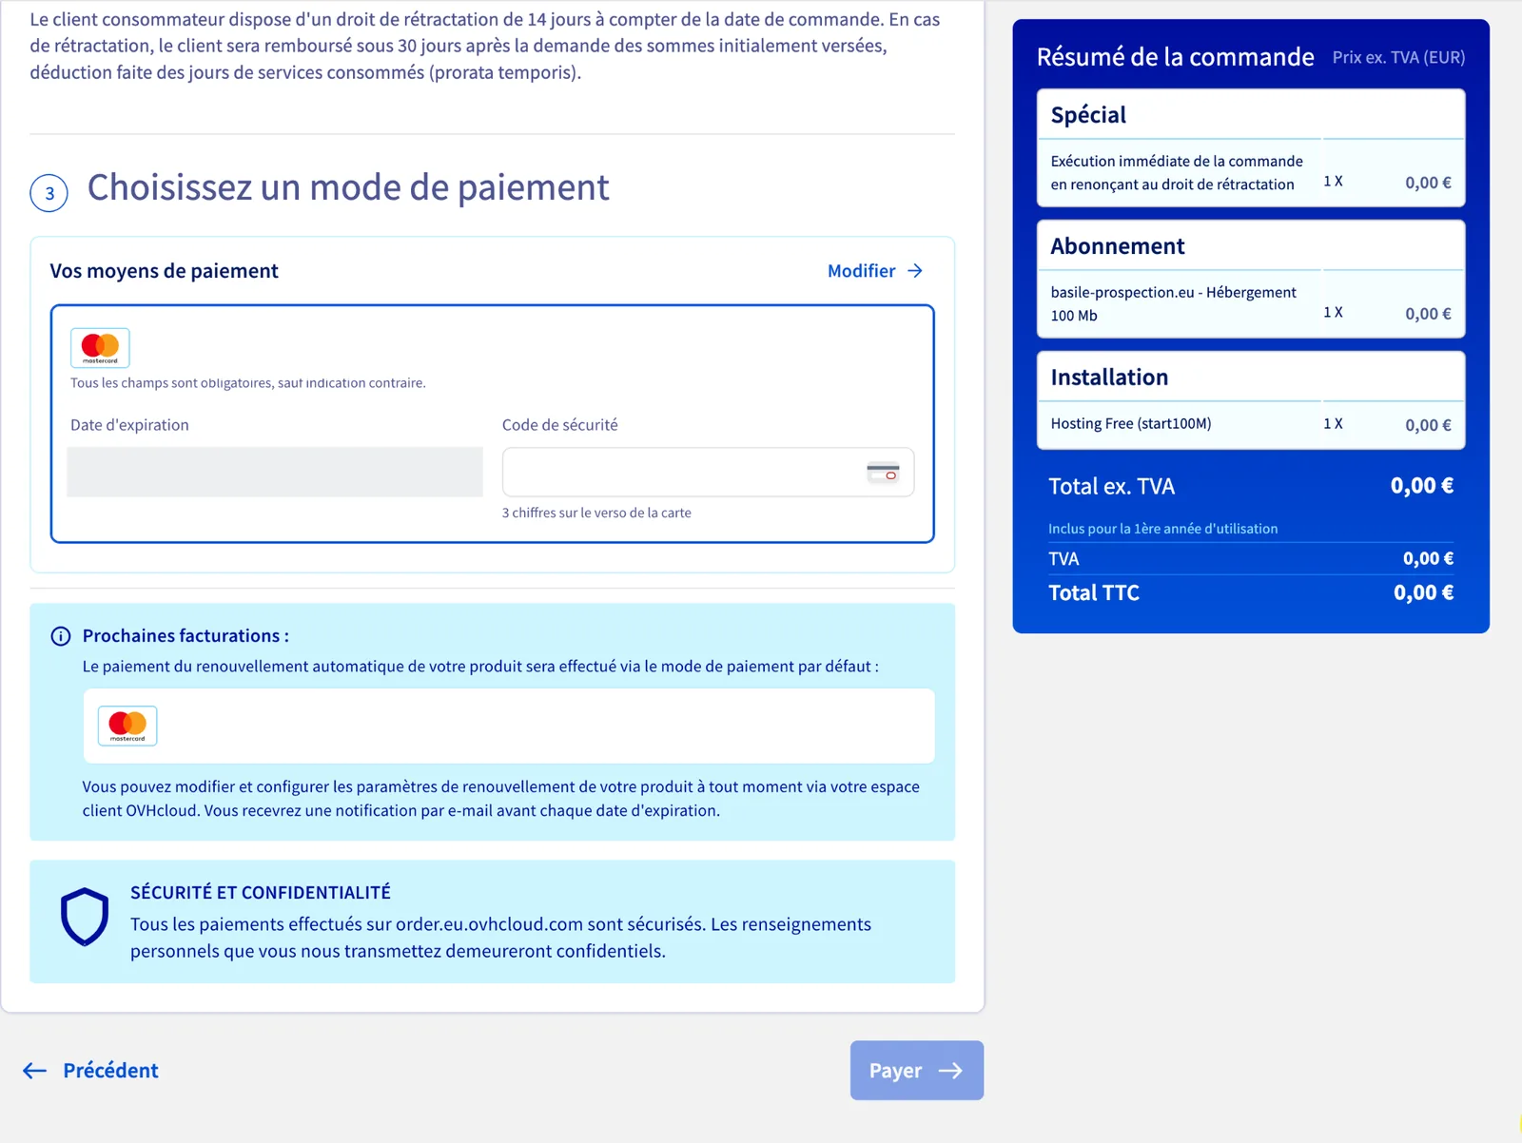Click the 'Vos moyens de paiement' label
The image size is (1522, 1143).
click(164, 271)
